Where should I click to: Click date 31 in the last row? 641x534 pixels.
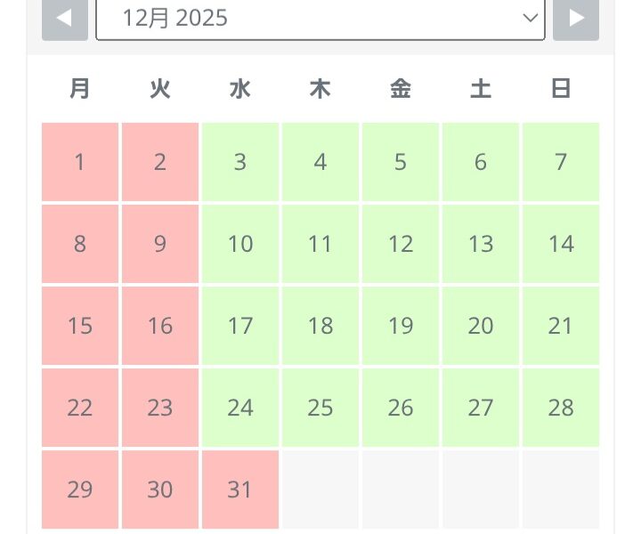pos(240,489)
